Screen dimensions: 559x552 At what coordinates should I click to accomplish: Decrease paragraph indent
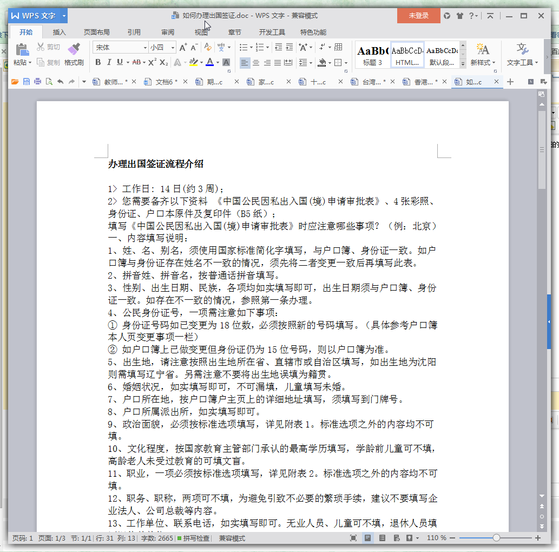(279, 47)
